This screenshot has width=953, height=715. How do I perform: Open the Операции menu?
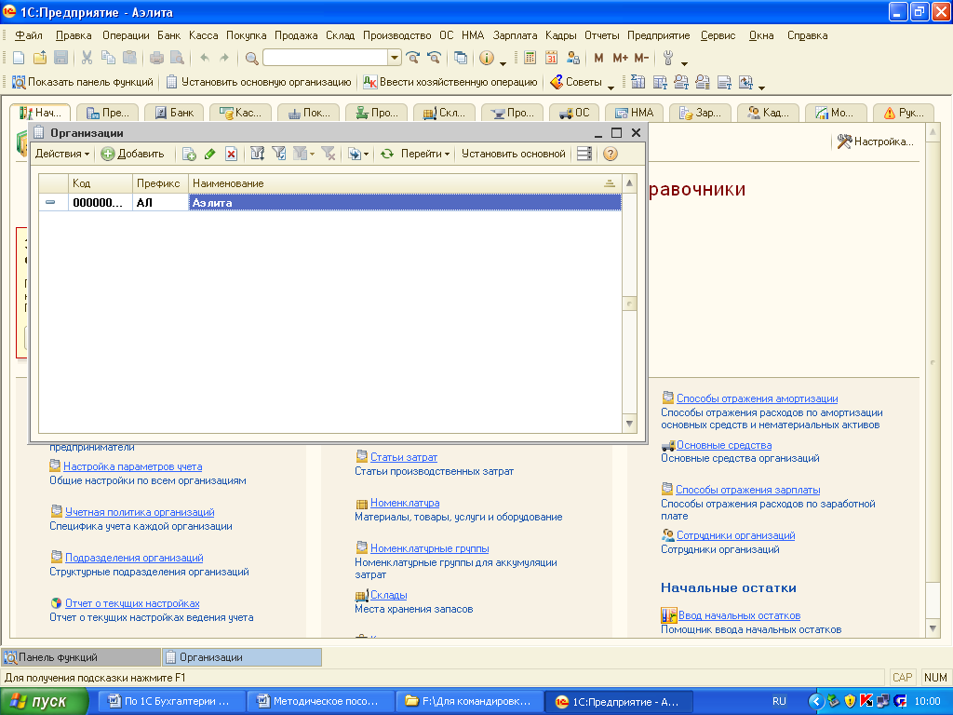pyautogui.click(x=126, y=35)
